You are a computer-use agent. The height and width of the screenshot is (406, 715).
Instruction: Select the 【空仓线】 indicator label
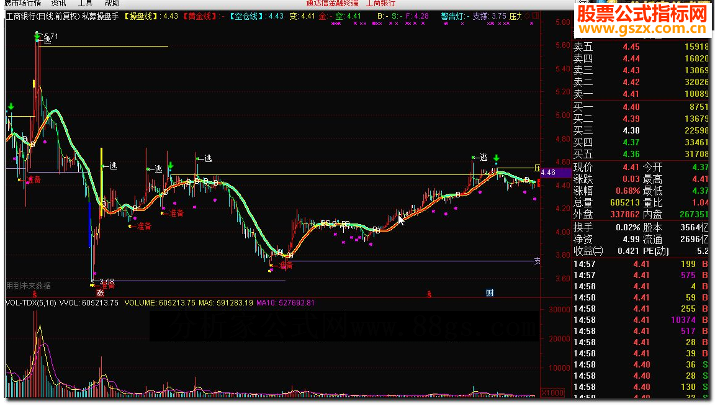tap(246, 16)
